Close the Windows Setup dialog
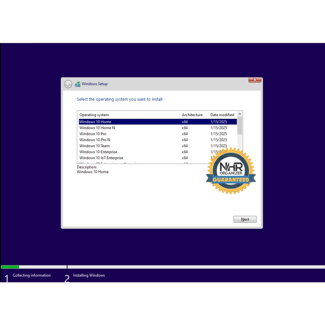 (255, 80)
